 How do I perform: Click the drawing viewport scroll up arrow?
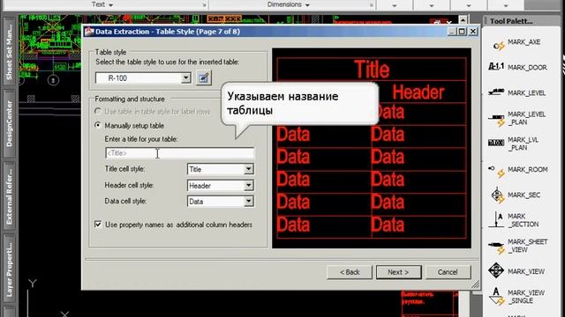click(x=463, y=19)
